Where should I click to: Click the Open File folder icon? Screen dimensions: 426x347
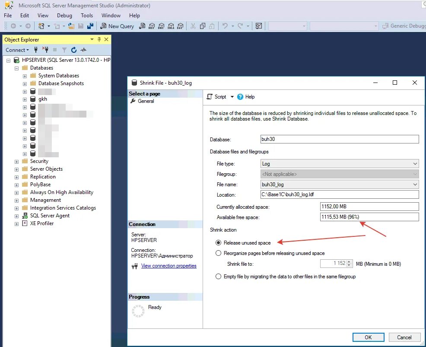pos(71,26)
